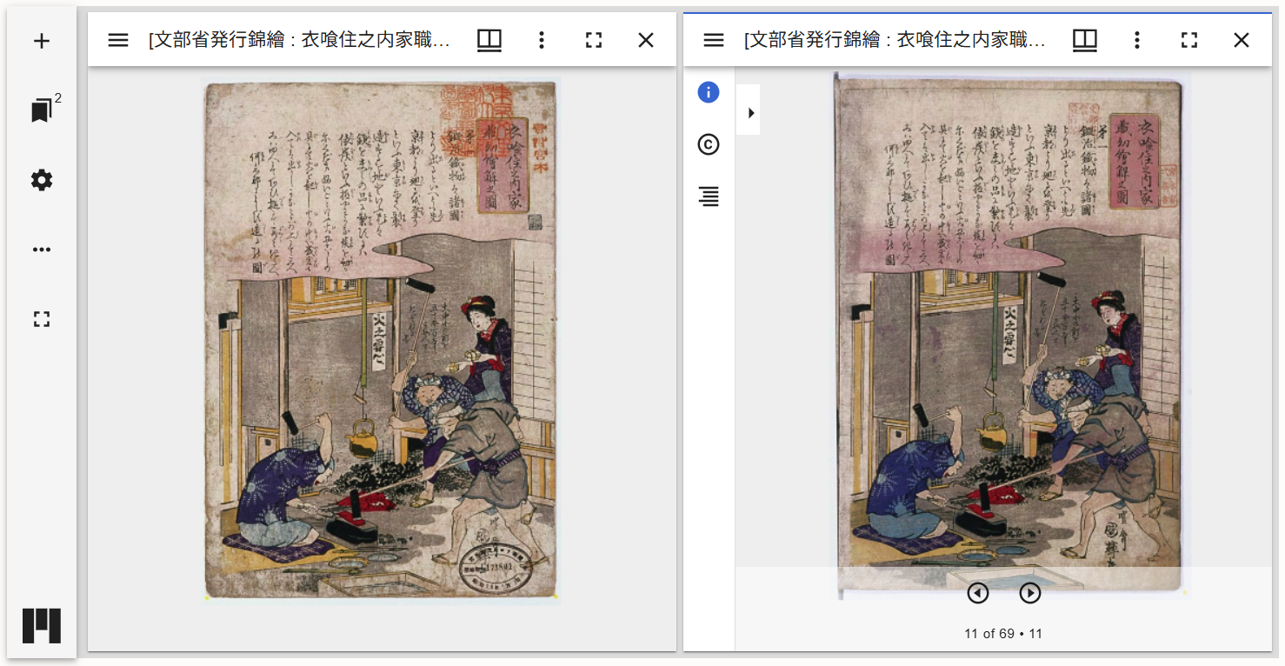
Task: Open the workspace bookmarks icon showing 2
Action: [41, 110]
